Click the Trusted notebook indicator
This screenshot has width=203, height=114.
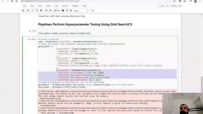coord(161,6)
